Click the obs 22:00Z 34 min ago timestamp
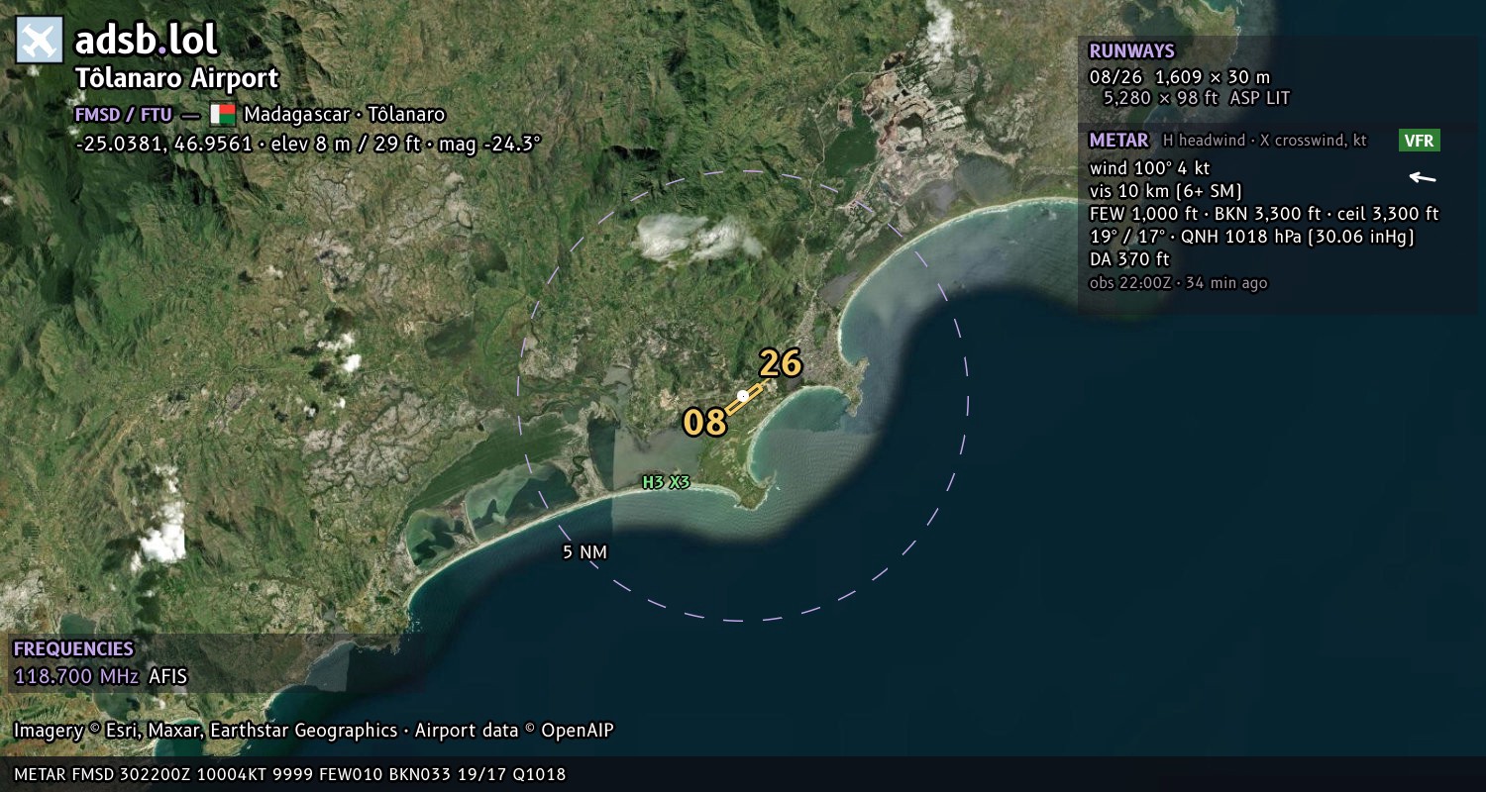Image resolution: width=1486 pixels, height=792 pixels. pyautogui.click(x=1178, y=283)
